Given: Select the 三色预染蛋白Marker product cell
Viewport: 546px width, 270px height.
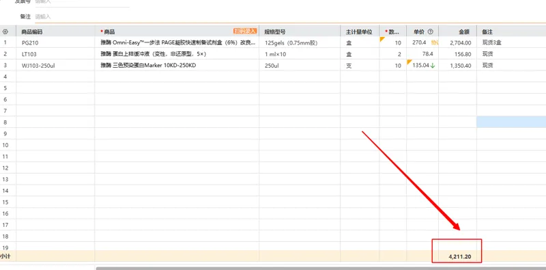Looking at the screenshot, I should 177,65.
